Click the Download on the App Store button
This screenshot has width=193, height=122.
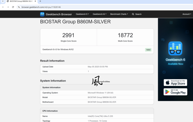click(x=175, y=83)
